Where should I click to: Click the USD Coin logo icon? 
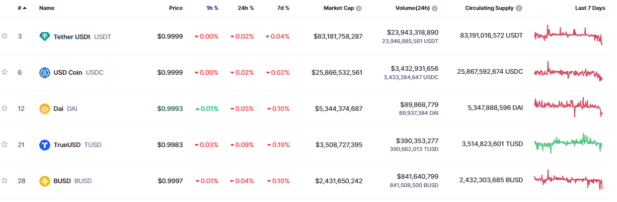(x=45, y=73)
